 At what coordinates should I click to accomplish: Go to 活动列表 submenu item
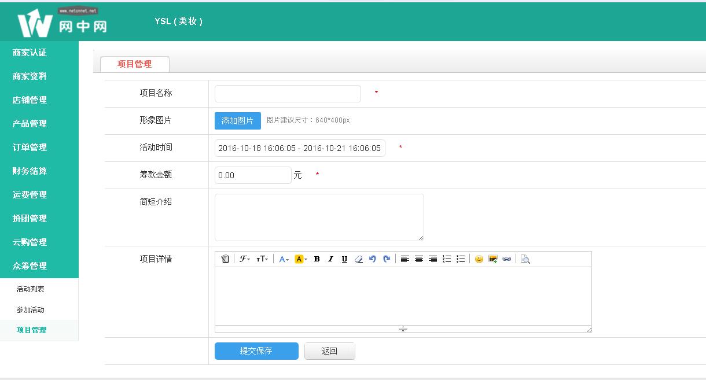pyautogui.click(x=30, y=289)
